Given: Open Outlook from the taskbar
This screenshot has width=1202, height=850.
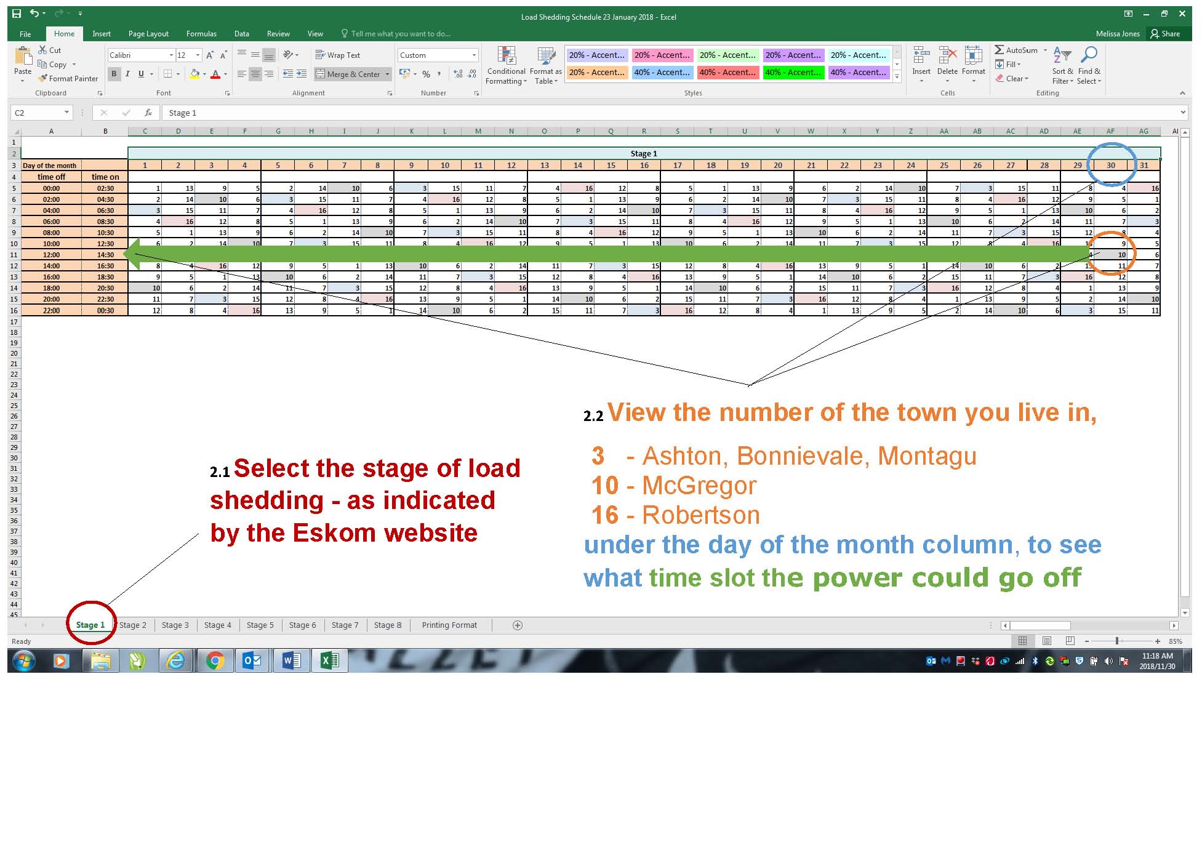Looking at the screenshot, I should click(252, 661).
